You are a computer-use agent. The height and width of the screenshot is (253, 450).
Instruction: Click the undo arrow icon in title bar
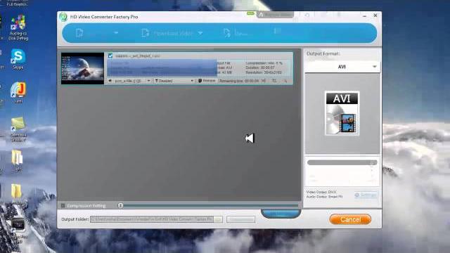tap(307, 15)
